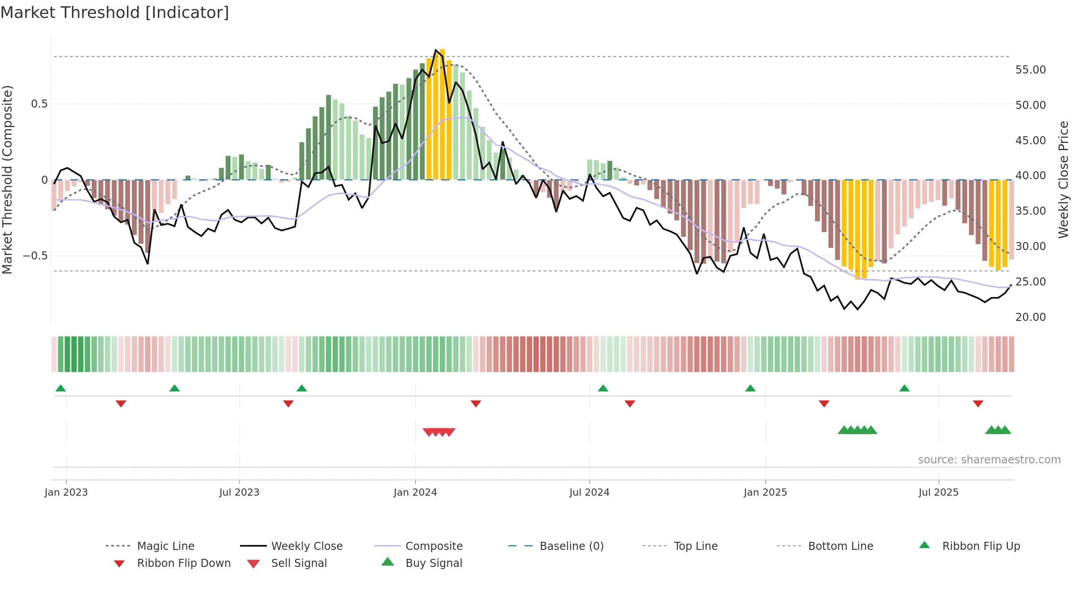Toggle the Bottom Line legend entry

pyautogui.click(x=825, y=546)
